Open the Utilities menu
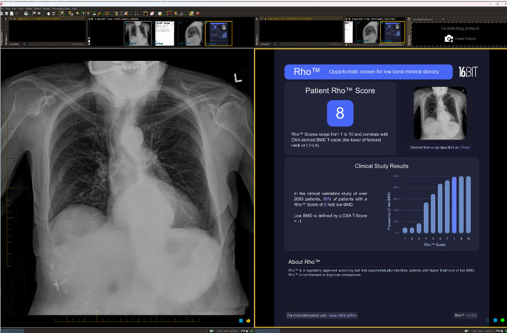The height and width of the screenshot is (333, 507). [29, 9]
